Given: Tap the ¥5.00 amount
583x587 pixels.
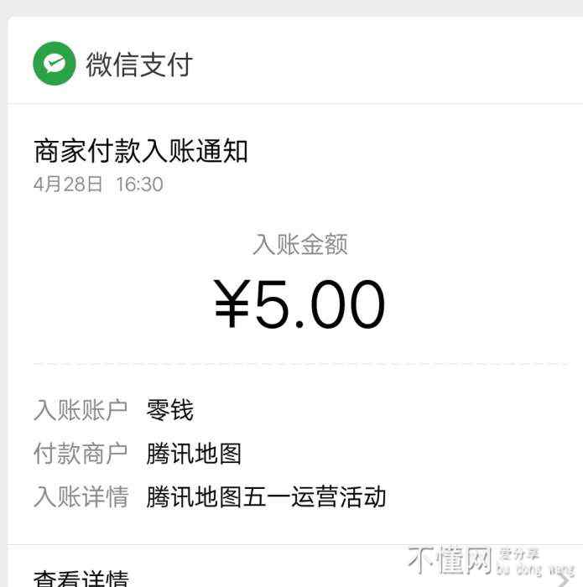Looking at the screenshot, I should [300, 304].
